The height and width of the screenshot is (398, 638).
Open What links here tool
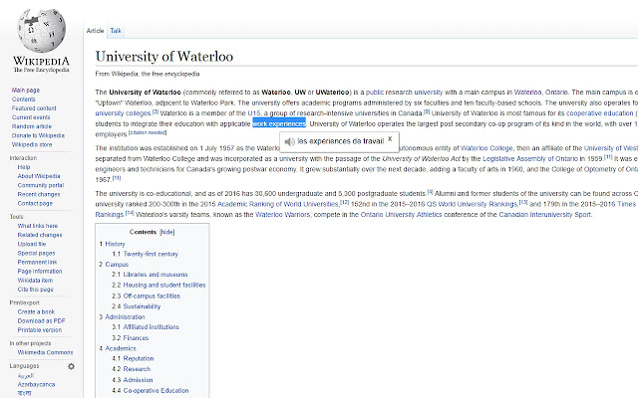[x=38, y=226]
